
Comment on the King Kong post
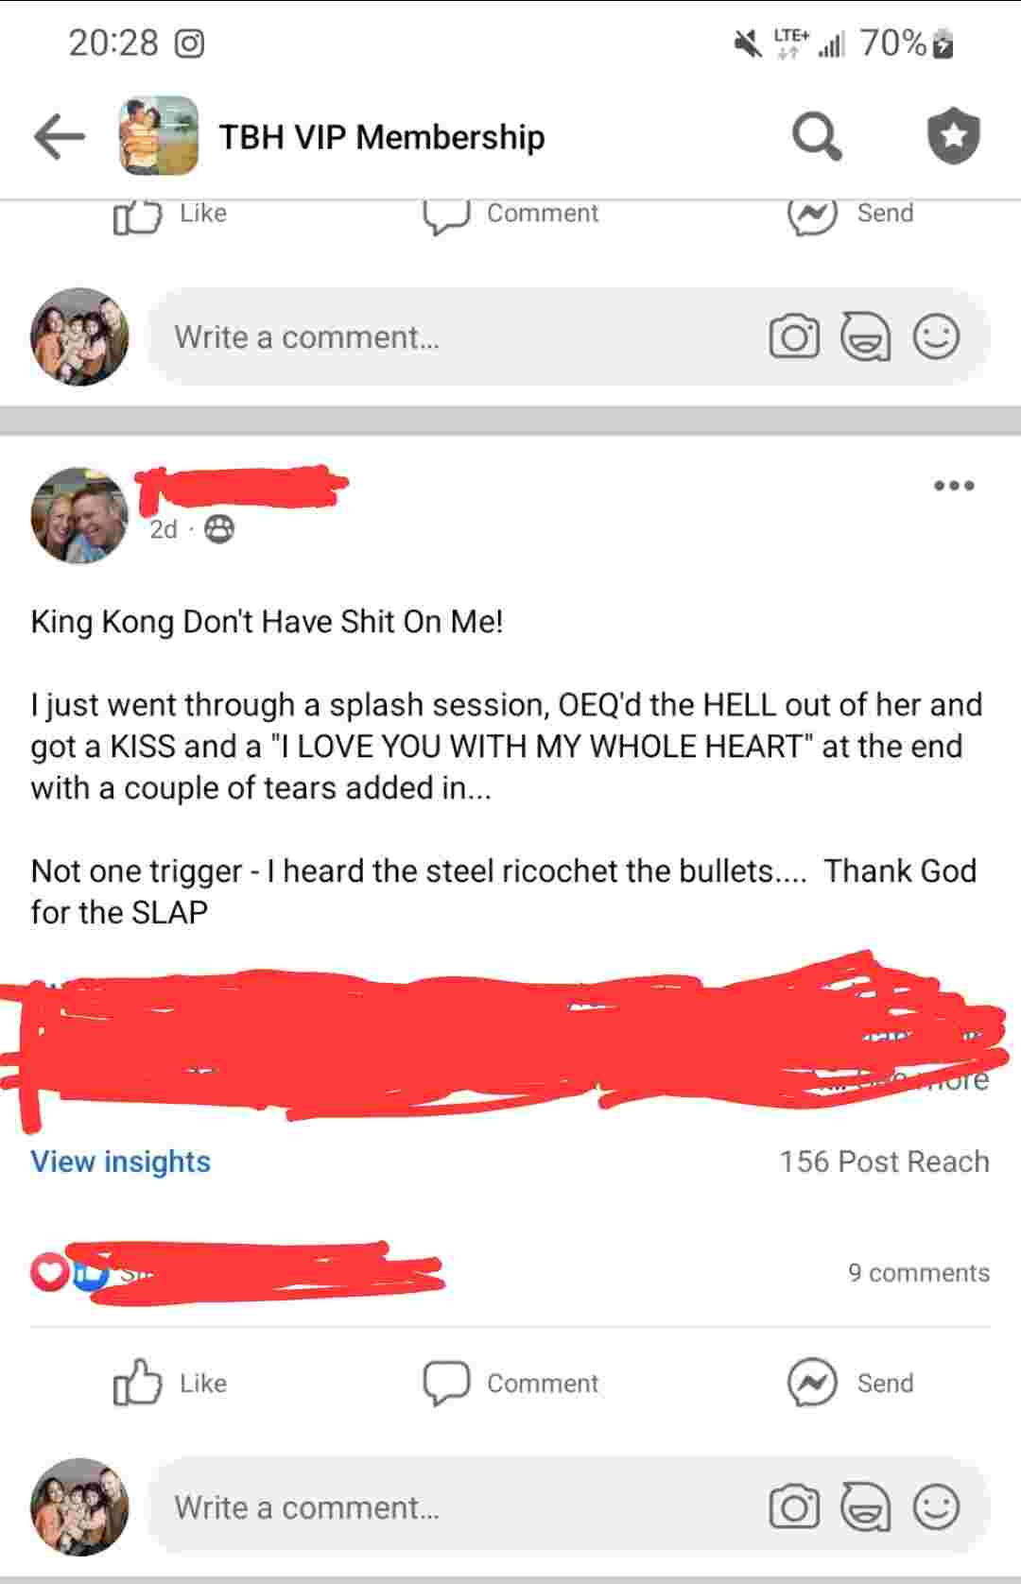(510, 1383)
